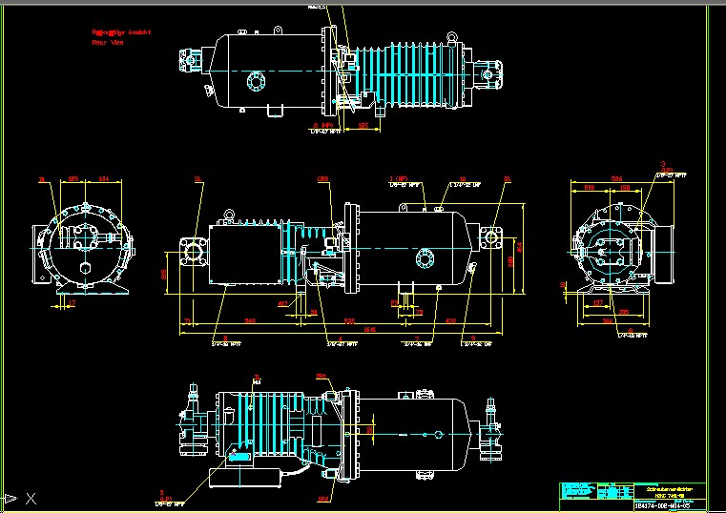Viewport: 726px width, 513px height.
Task: Click the CRB callout label
Action: coord(322,178)
